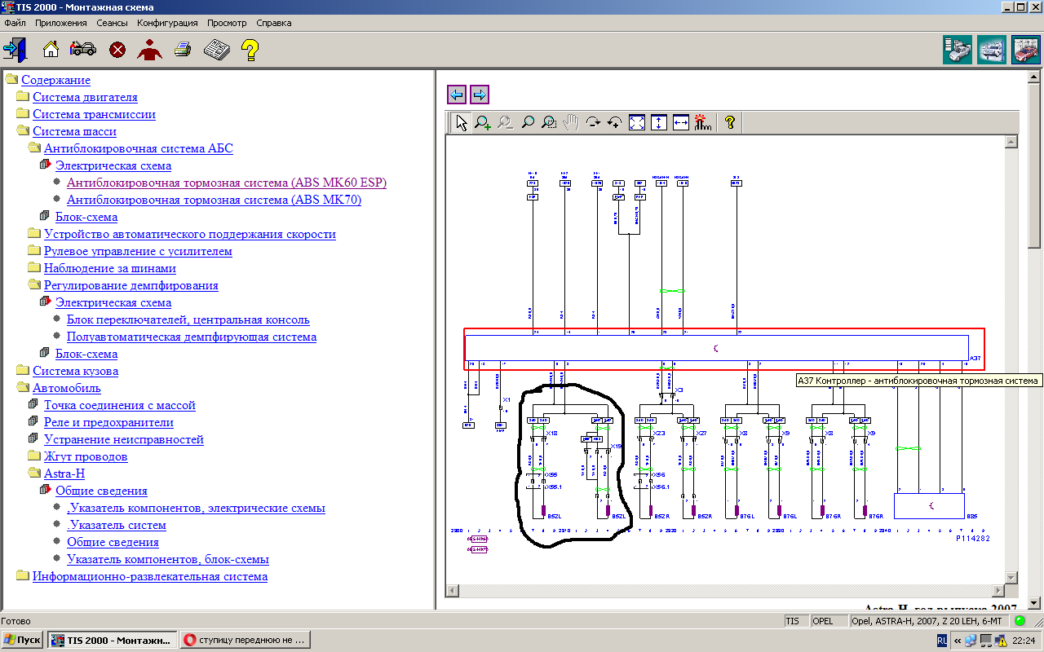
Task: Open the Сеансы menu
Action: 112,23
